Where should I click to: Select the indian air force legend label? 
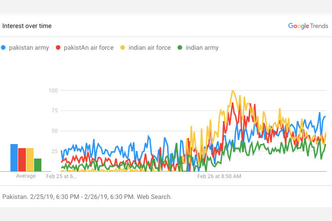coord(149,47)
